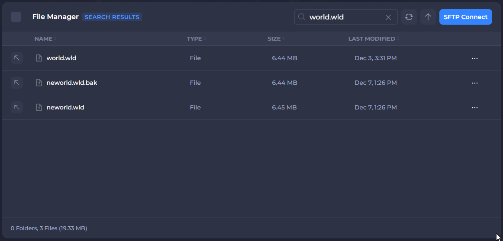Viewport: 503px width, 241px height.
Task: Go to location of world.wld arrow icon
Action: (16, 58)
